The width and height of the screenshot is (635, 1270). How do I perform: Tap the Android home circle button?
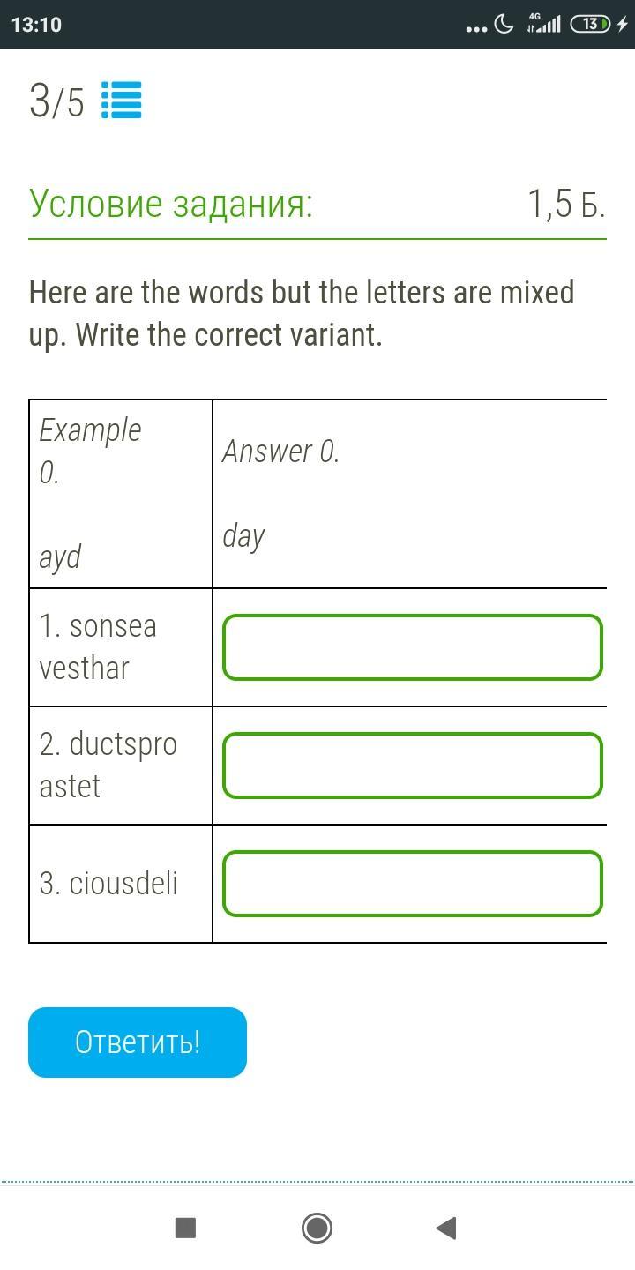click(x=317, y=1228)
